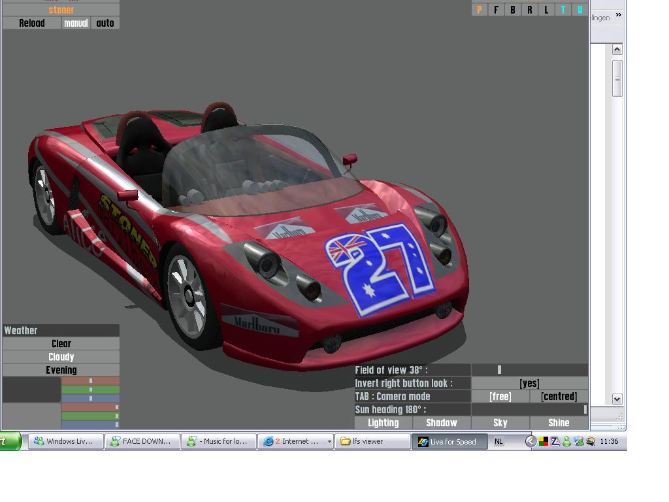
Task: Open FACE DOWN... taskbar item
Action: click(x=142, y=441)
